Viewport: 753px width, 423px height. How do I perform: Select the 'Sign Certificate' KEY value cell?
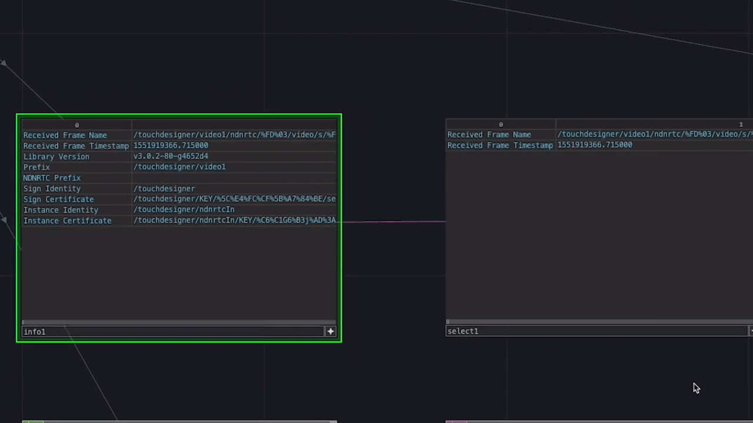(234, 199)
